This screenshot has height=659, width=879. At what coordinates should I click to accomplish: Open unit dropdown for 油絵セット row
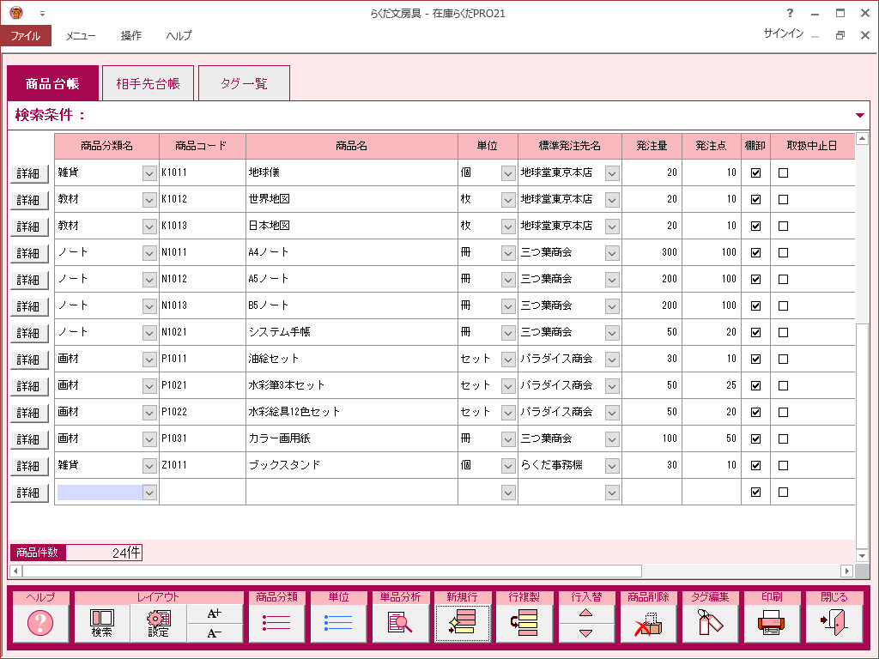point(507,360)
